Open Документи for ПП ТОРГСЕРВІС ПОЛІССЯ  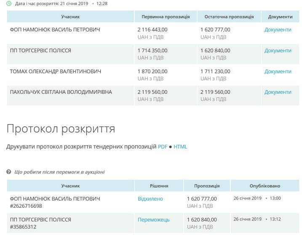[278, 51]
